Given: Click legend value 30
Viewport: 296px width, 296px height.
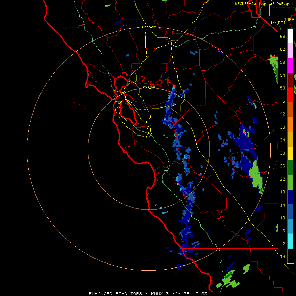Looking at the screenshot, I should tap(283, 153).
